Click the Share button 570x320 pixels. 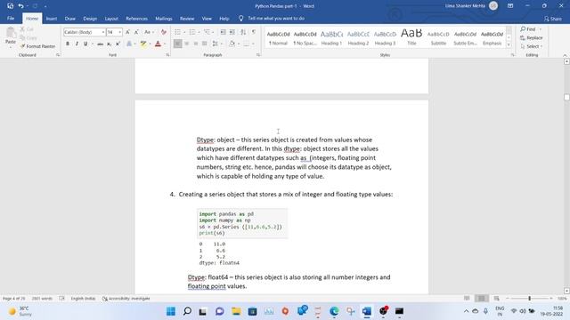[552, 19]
